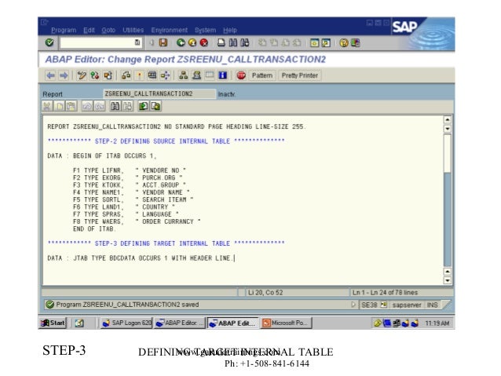This screenshot has height=376, width=501.
Task: Click the Display Object List hierarchy icon
Action: point(184,75)
